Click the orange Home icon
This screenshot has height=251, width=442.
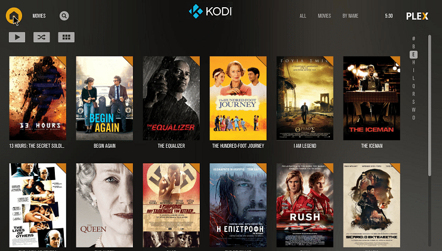[x=14, y=16]
